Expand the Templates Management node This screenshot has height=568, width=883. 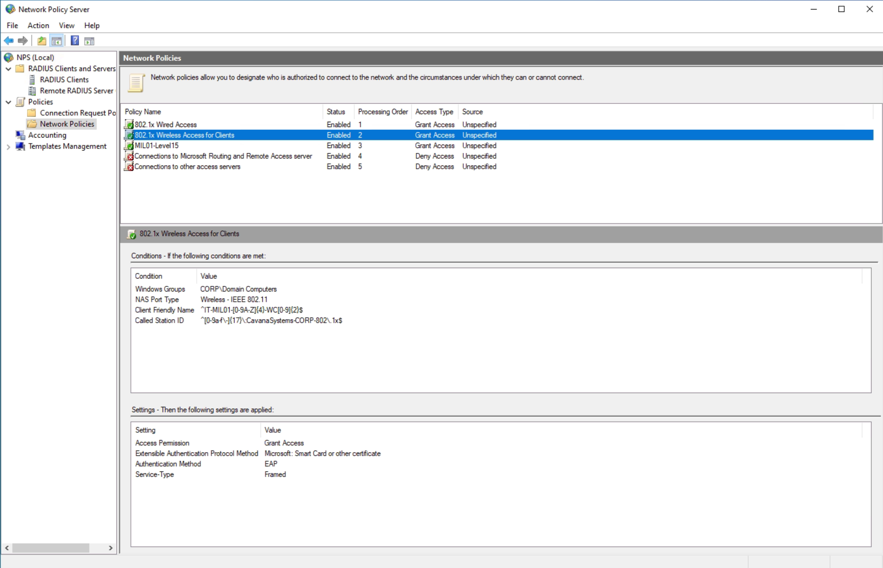[x=8, y=147]
